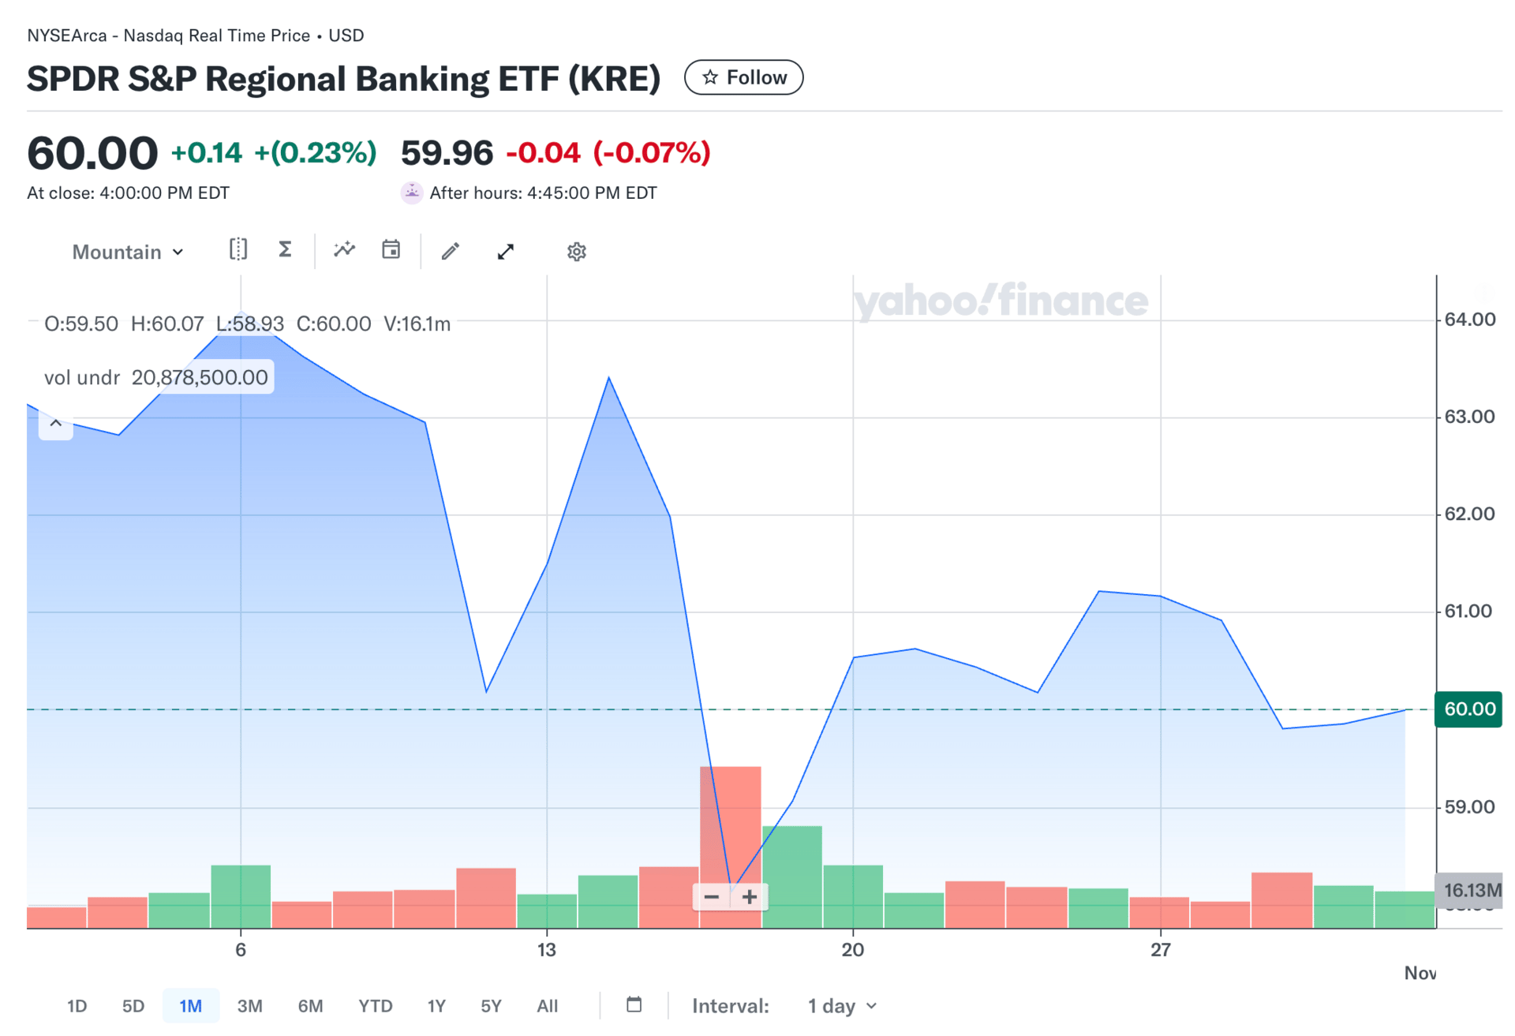Image resolution: width=1515 pixels, height=1036 pixels.
Task: Collapse the chart legend chevron
Action: click(x=56, y=423)
